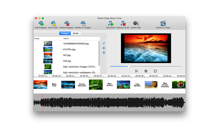
Task: Click the Export to Video icon
Action: point(163,23)
